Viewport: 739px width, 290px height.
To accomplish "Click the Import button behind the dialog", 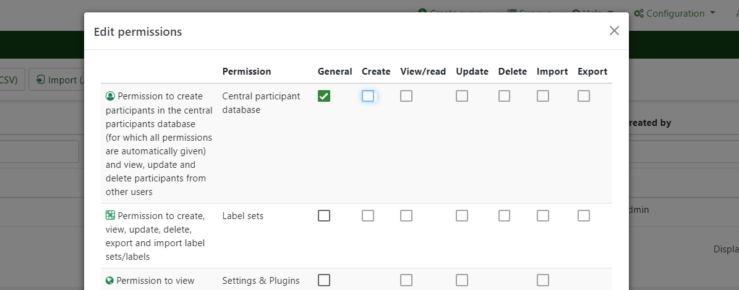I will (x=56, y=80).
